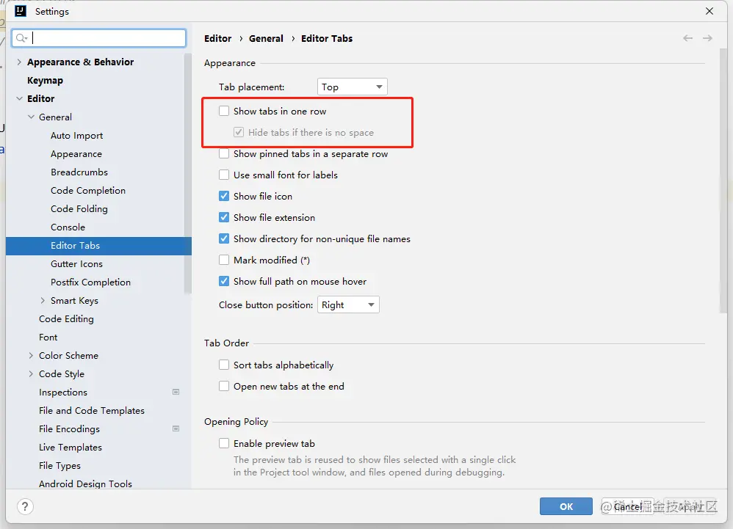Click the settings tree vertical scrollbar

point(188,172)
